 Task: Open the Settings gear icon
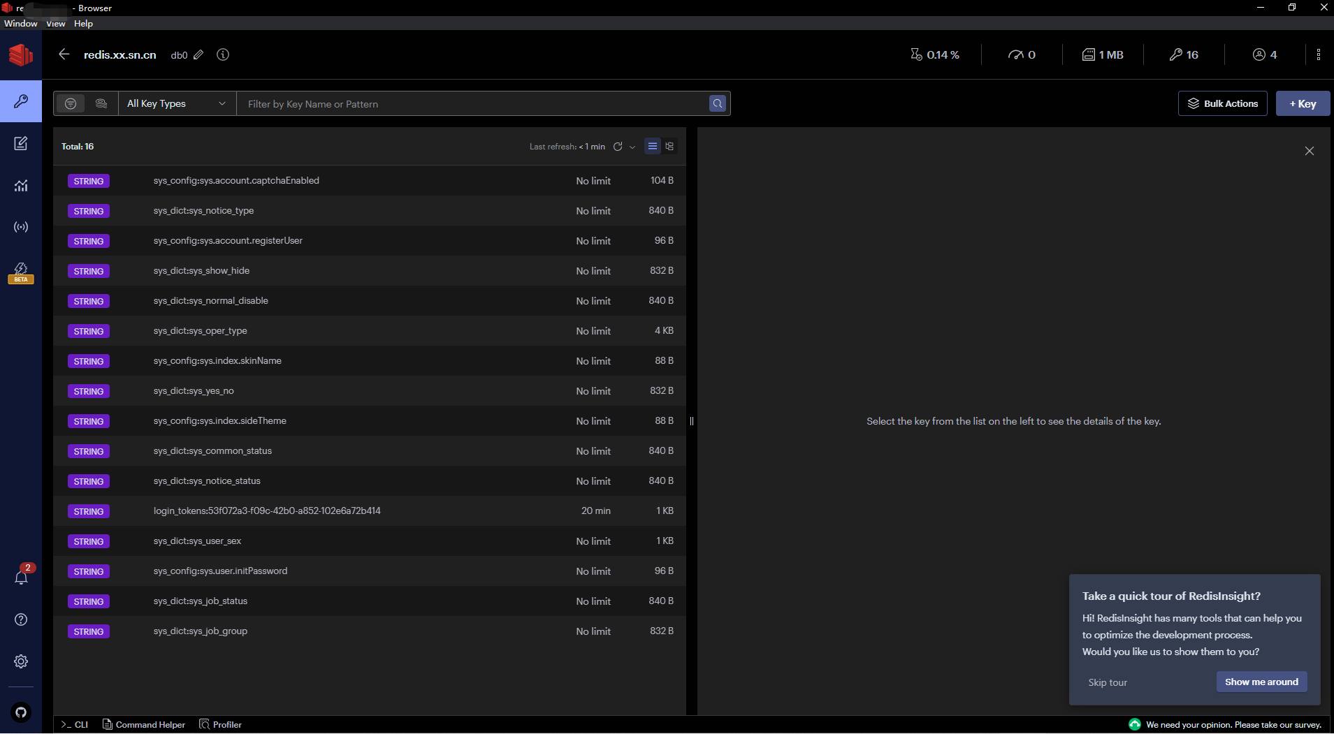click(x=21, y=661)
